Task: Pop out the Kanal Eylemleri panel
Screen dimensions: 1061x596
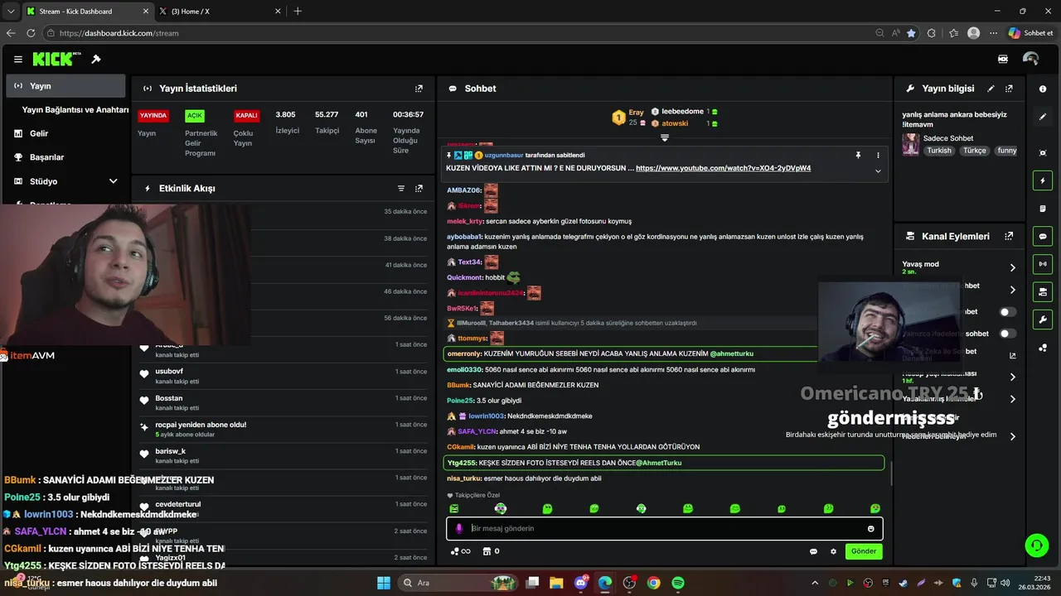Action: click(1009, 236)
